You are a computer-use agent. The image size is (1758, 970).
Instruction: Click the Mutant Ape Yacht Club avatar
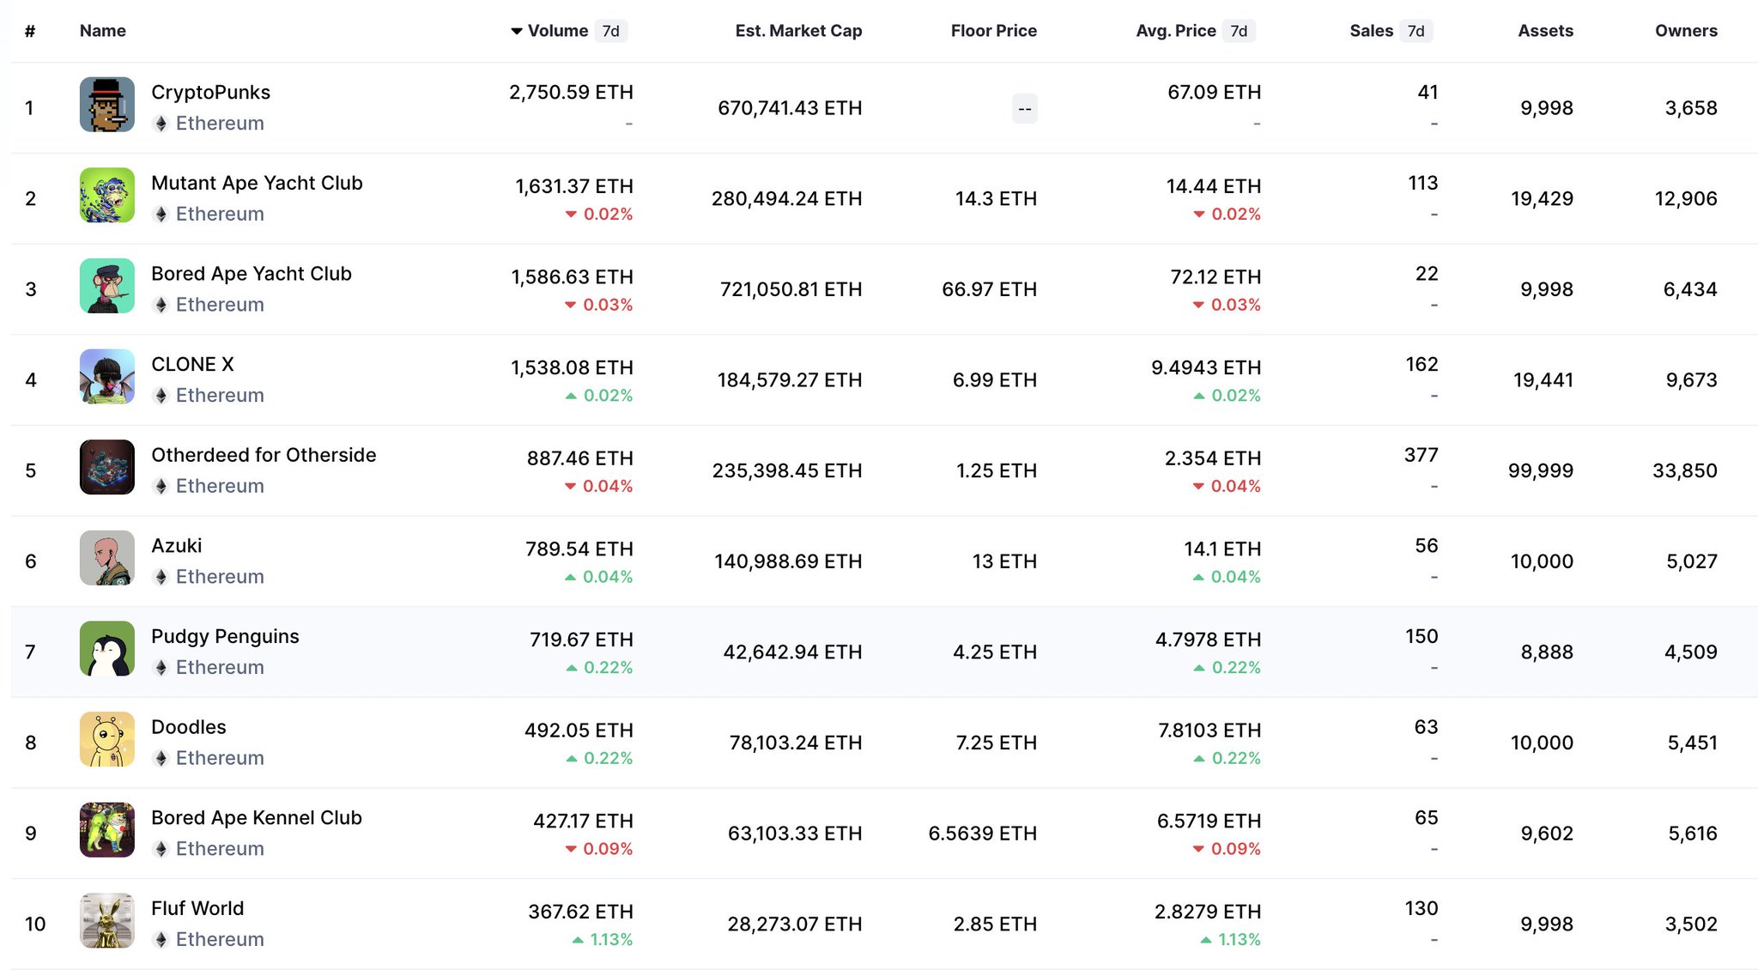pyautogui.click(x=107, y=196)
